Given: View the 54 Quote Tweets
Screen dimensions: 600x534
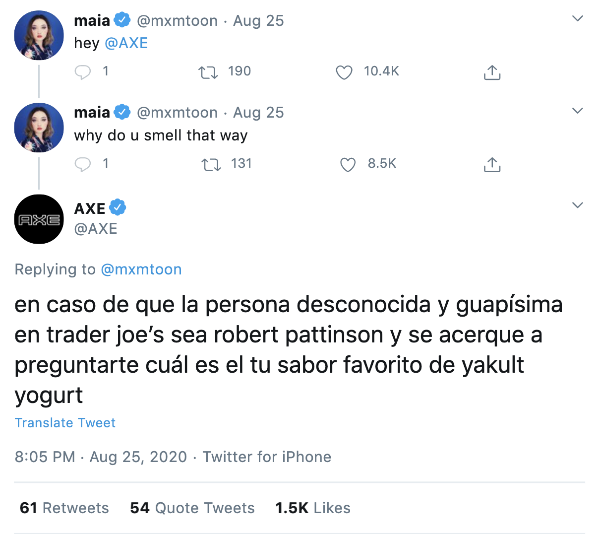Looking at the screenshot, I should point(192,508).
